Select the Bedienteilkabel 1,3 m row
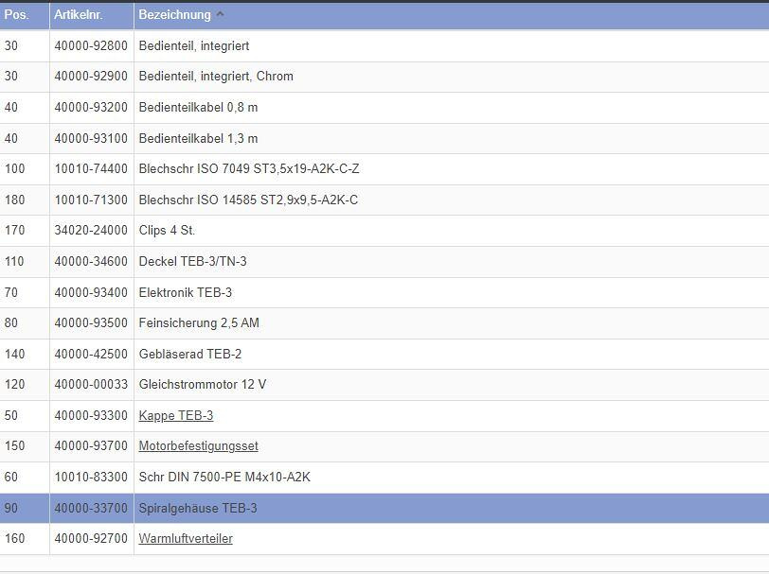This screenshot has height=574, width=769. click(198, 138)
